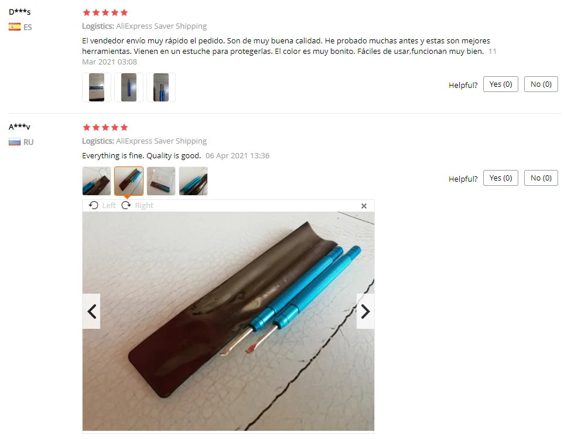Click the Spain flag icon

pos(15,27)
